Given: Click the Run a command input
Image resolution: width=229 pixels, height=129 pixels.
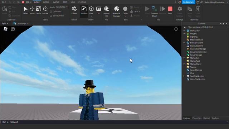Looking at the screenshot, I should click(114, 122).
